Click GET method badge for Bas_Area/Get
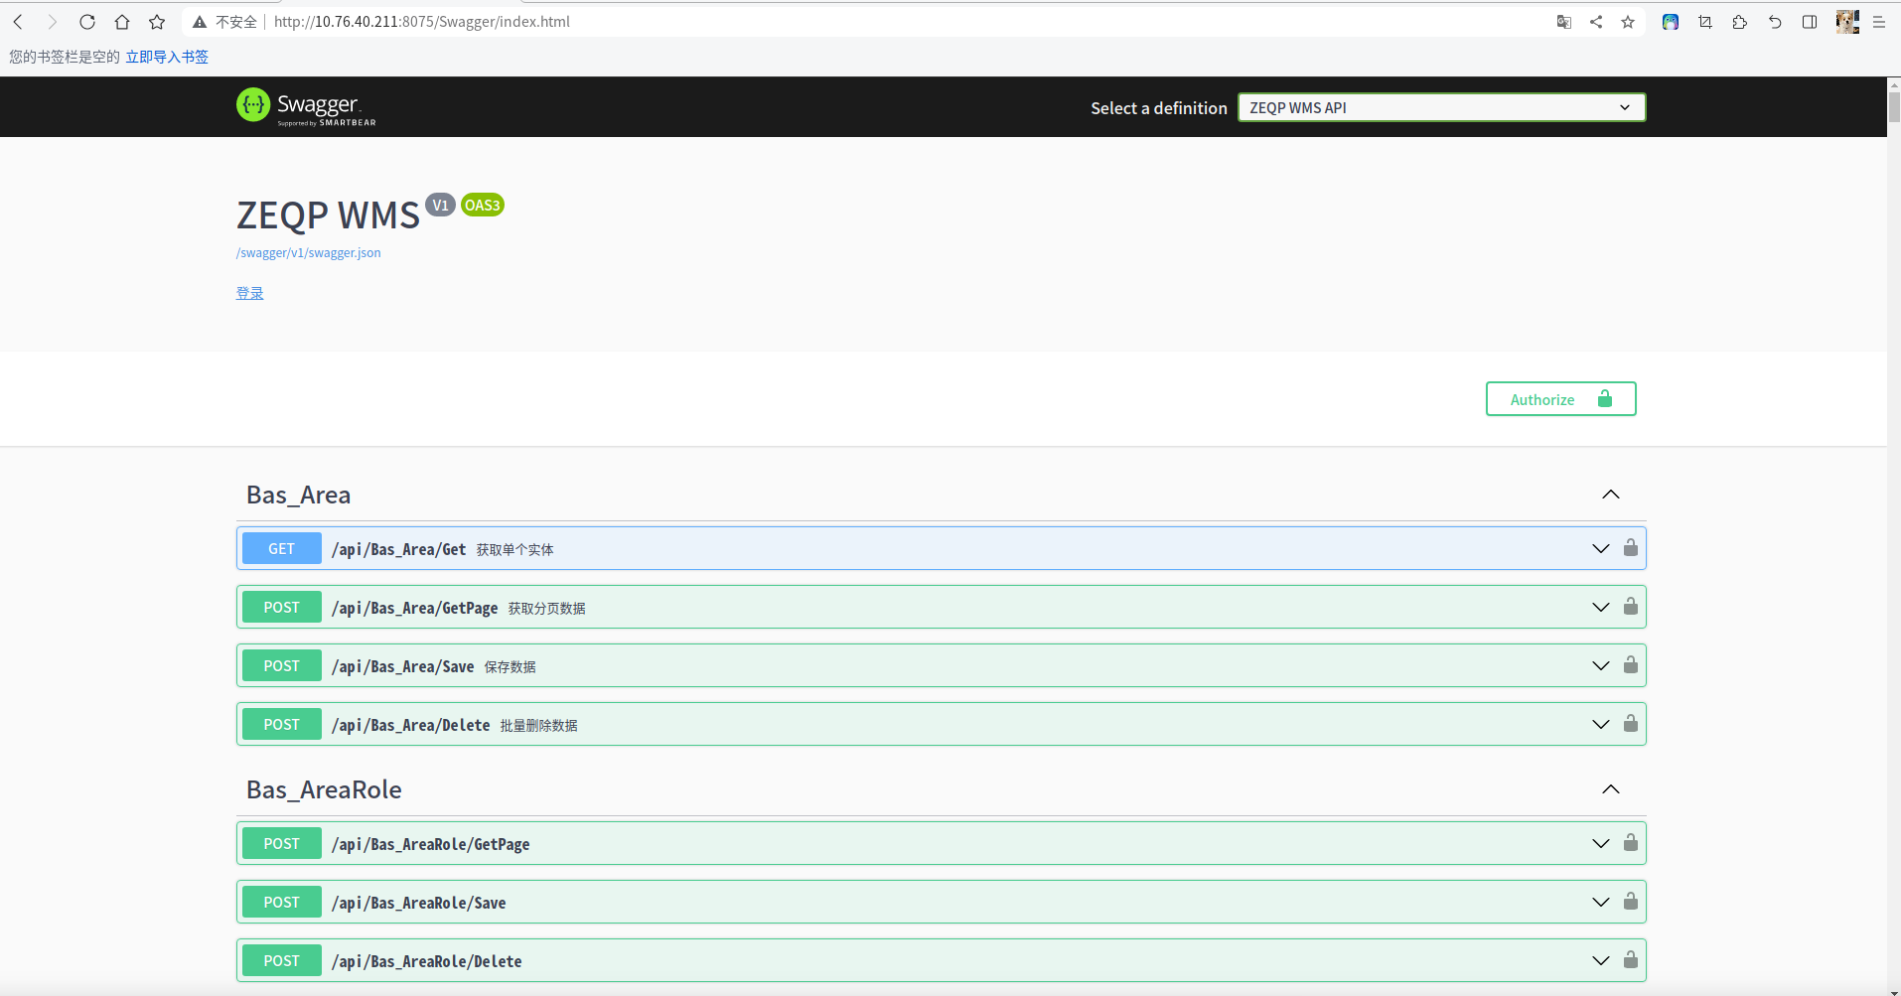Viewport: 1901px width, 996px height. 281,548
